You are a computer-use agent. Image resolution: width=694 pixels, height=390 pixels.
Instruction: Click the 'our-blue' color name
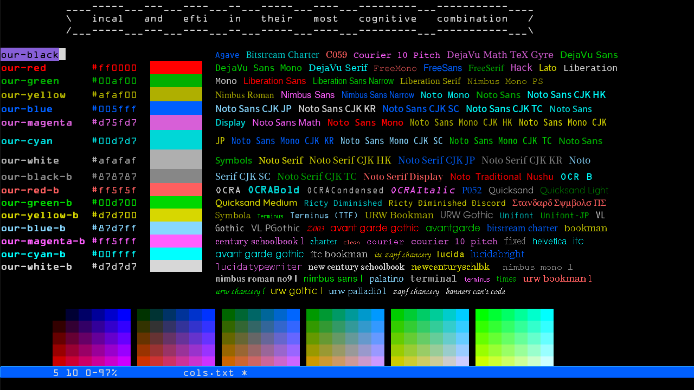(x=27, y=109)
